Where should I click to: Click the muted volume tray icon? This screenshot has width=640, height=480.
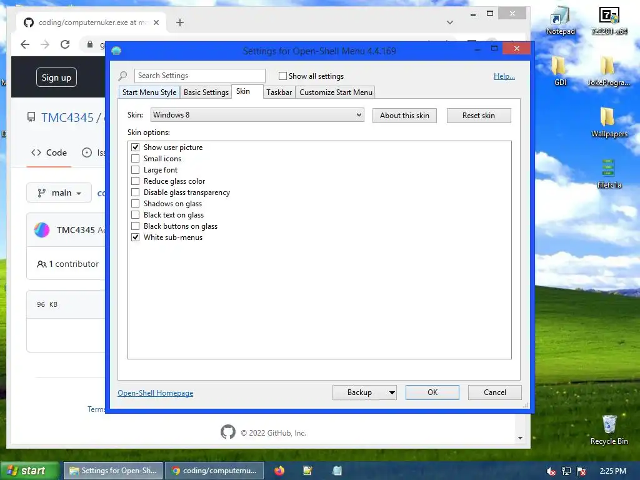[x=551, y=471]
